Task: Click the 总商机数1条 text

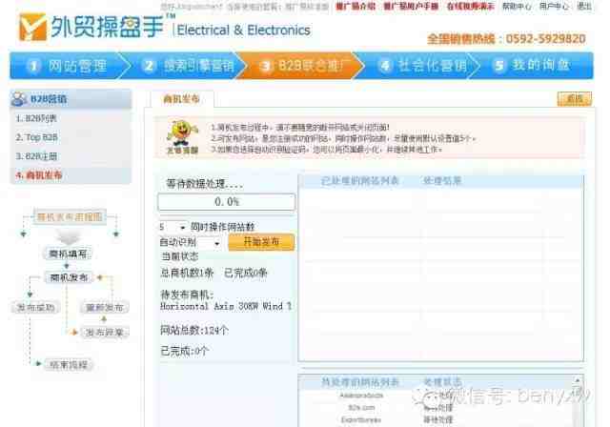Action: tap(187, 273)
